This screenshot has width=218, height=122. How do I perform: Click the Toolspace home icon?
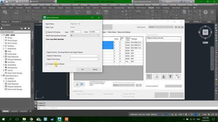click(2, 28)
